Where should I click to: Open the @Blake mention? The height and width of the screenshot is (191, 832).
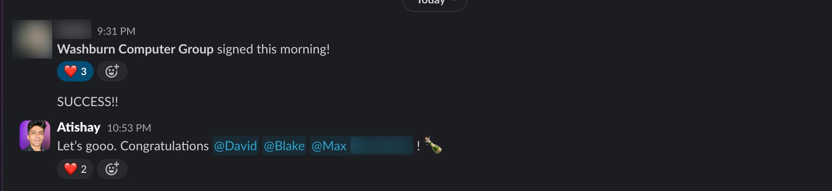(x=284, y=146)
